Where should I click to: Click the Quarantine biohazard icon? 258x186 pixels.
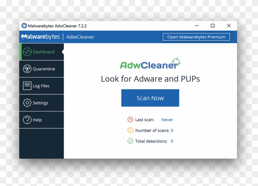28,69
